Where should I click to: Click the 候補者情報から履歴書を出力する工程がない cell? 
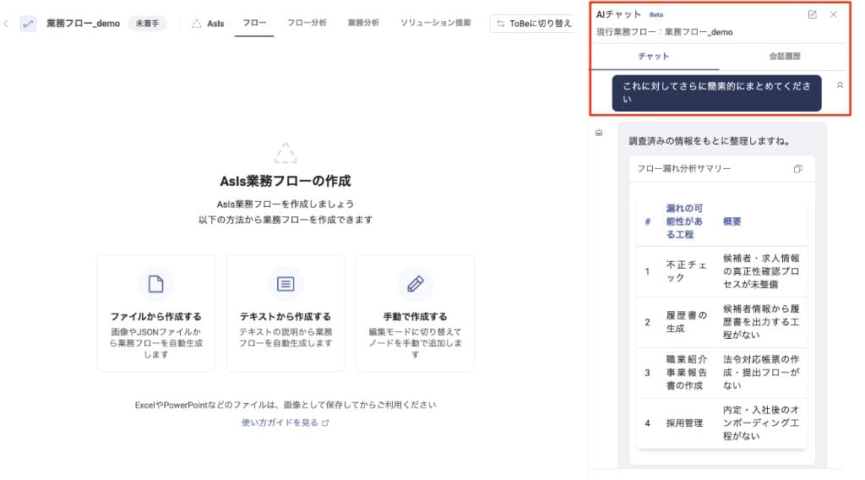coord(761,322)
